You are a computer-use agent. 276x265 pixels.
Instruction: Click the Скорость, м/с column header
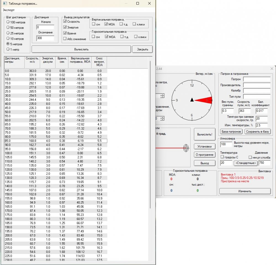(x=32, y=62)
